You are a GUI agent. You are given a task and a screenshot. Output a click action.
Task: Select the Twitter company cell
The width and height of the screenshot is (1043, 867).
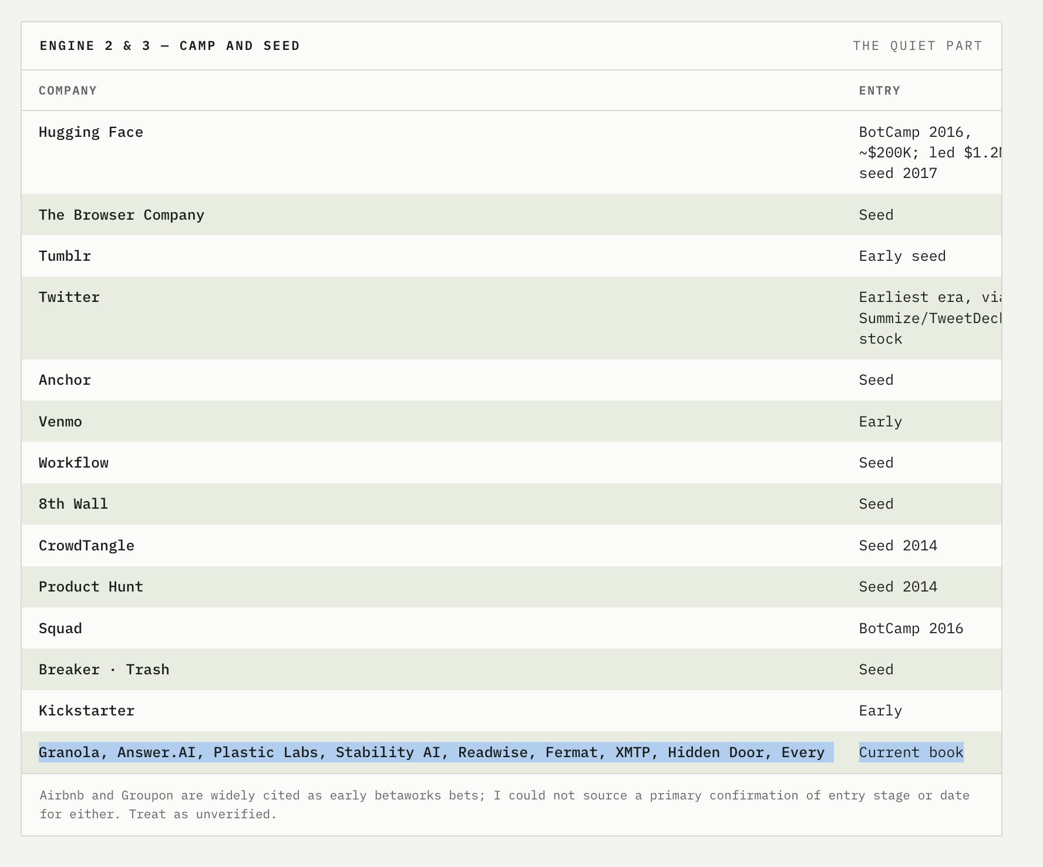tap(69, 297)
